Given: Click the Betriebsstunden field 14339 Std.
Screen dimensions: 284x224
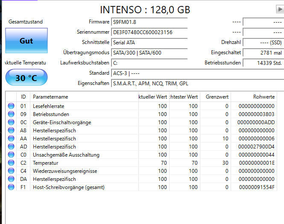Looking at the screenshot, I should pos(264,63).
